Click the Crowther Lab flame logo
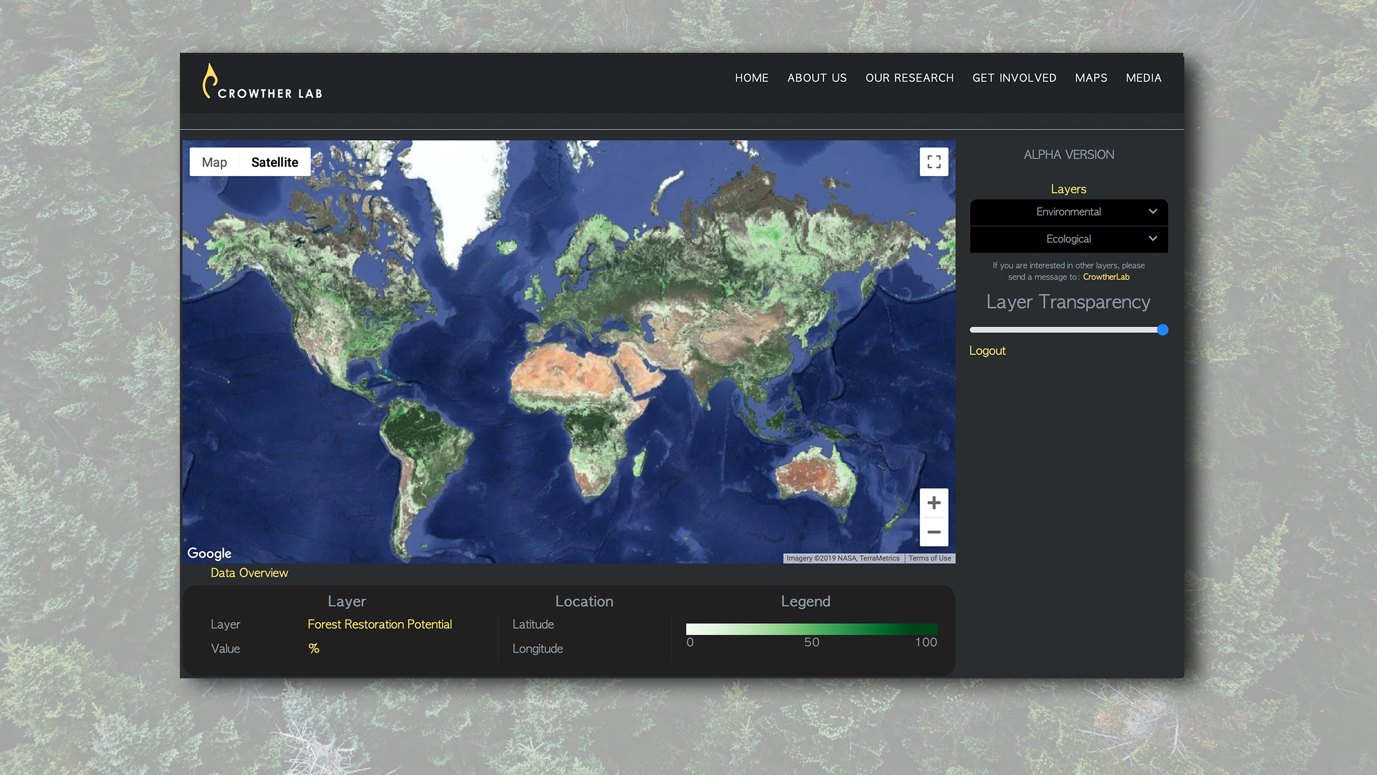Screen dimensions: 1377x775 coord(210,82)
